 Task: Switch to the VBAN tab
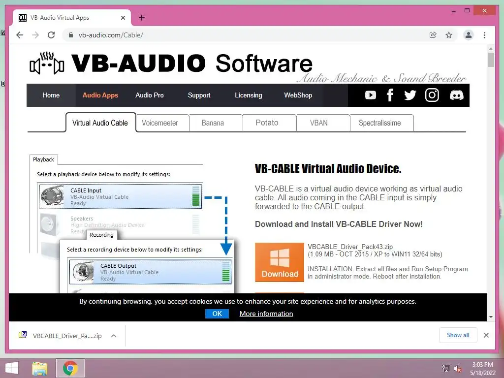click(323, 123)
